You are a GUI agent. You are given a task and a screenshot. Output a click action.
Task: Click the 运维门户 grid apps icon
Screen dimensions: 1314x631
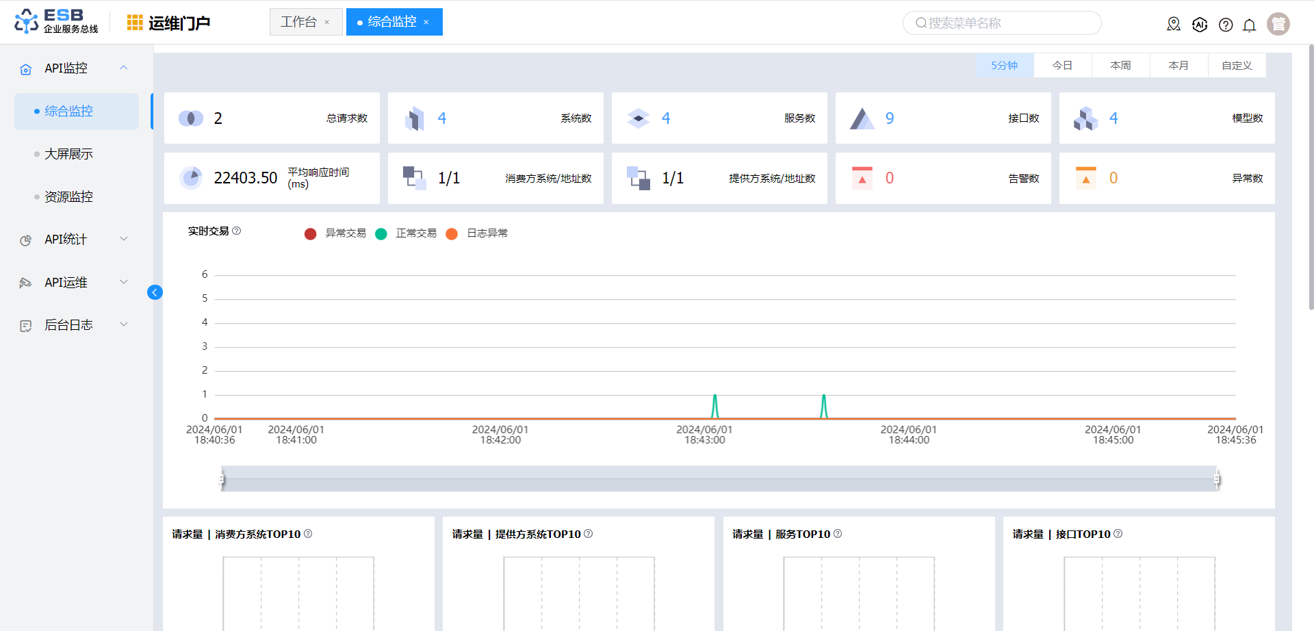[135, 23]
